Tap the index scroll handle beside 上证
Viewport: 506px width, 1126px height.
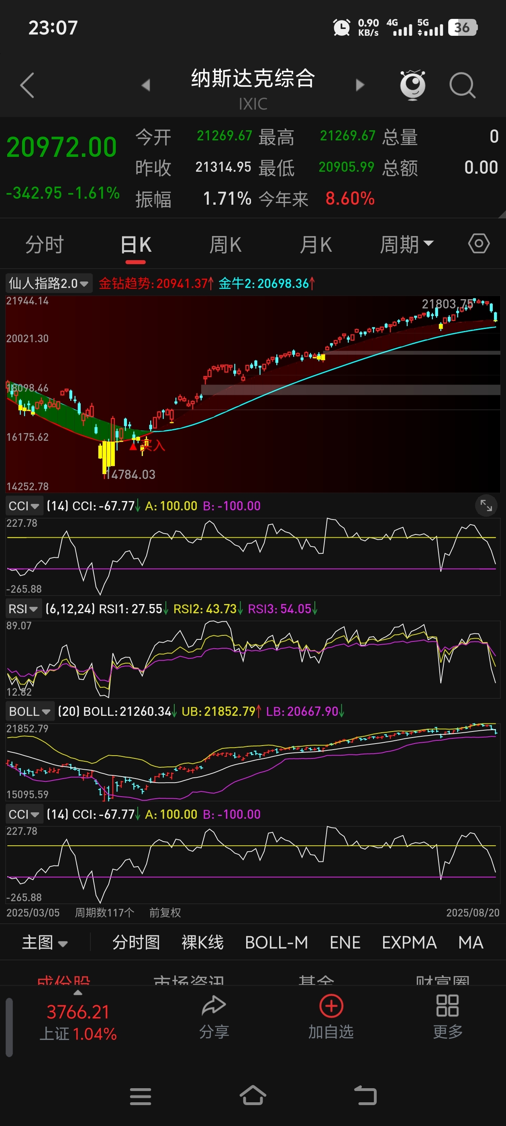[x=9, y=1027]
